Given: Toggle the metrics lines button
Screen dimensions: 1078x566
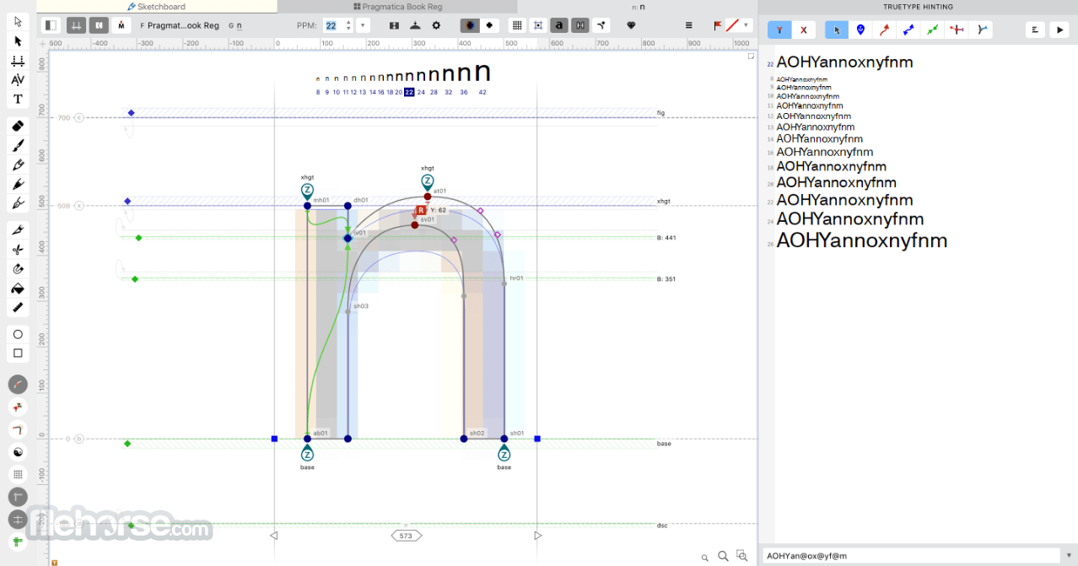Looking at the screenshot, I should (76, 25).
